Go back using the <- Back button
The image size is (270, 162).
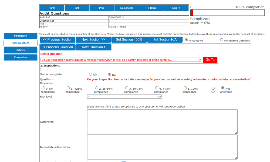tap(151, 8)
